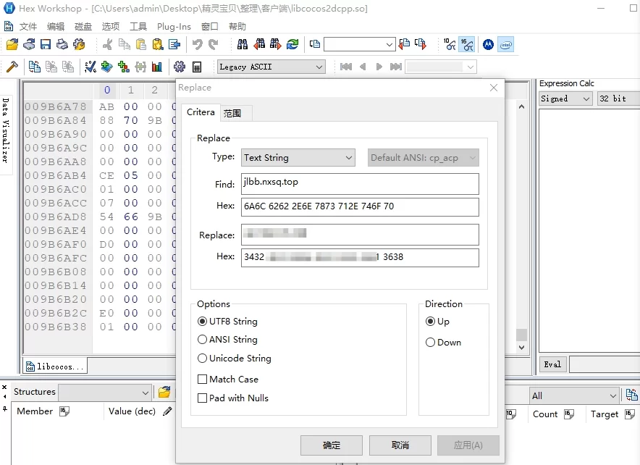Open the Plug-Ins menu

(x=174, y=27)
